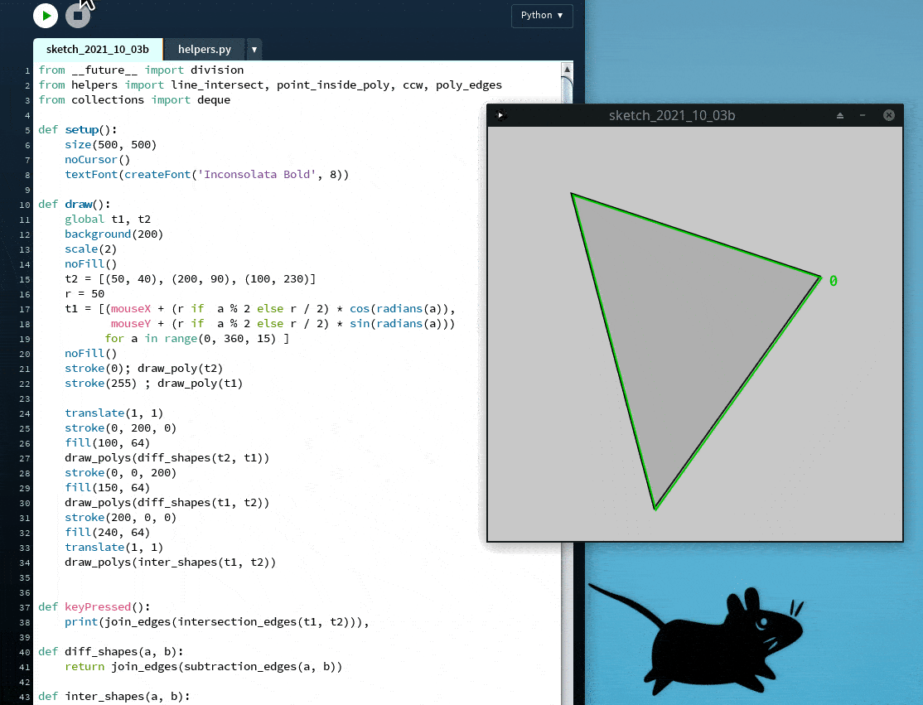Close the sketch_2021_10_03b output window

tap(888, 115)
